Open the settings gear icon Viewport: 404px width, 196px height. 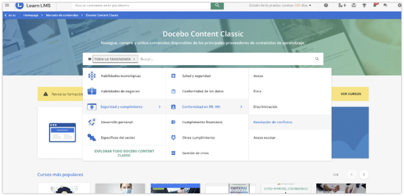400,5
